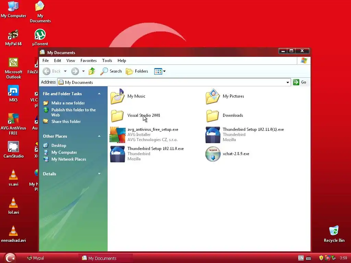Select the Visual Studio 2008 folder icon

click(117, 116)
